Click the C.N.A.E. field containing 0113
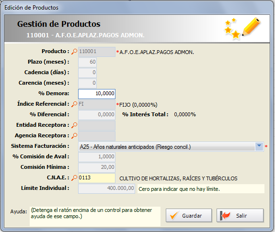275x232 pixels. (97, 178)
